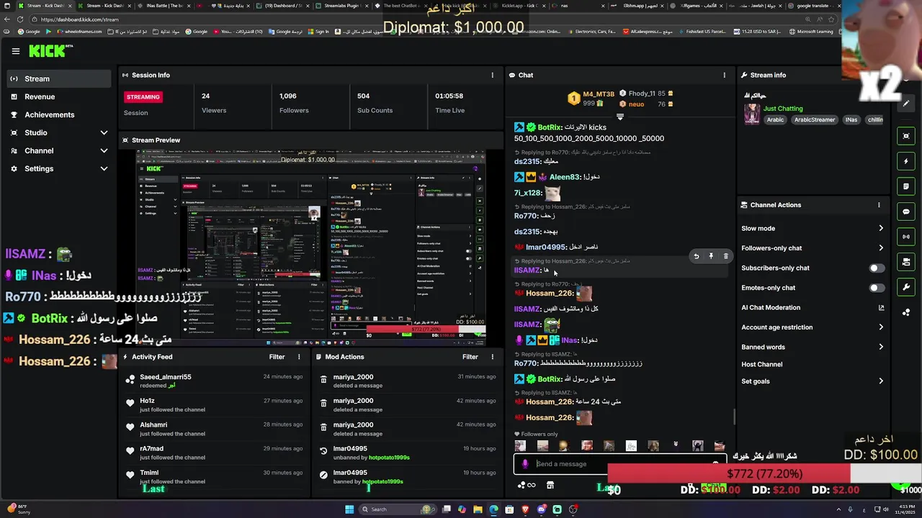The width and height of the screenshot is (922, 518).
Task: Open Revenue in the left sidebar
Action: click(x=59, y=97)
